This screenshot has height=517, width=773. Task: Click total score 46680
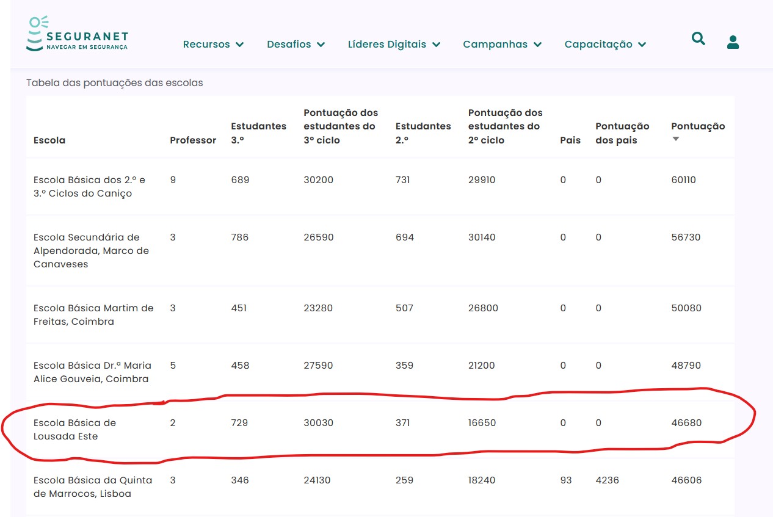pyautogui.click(x=686, y=423)
